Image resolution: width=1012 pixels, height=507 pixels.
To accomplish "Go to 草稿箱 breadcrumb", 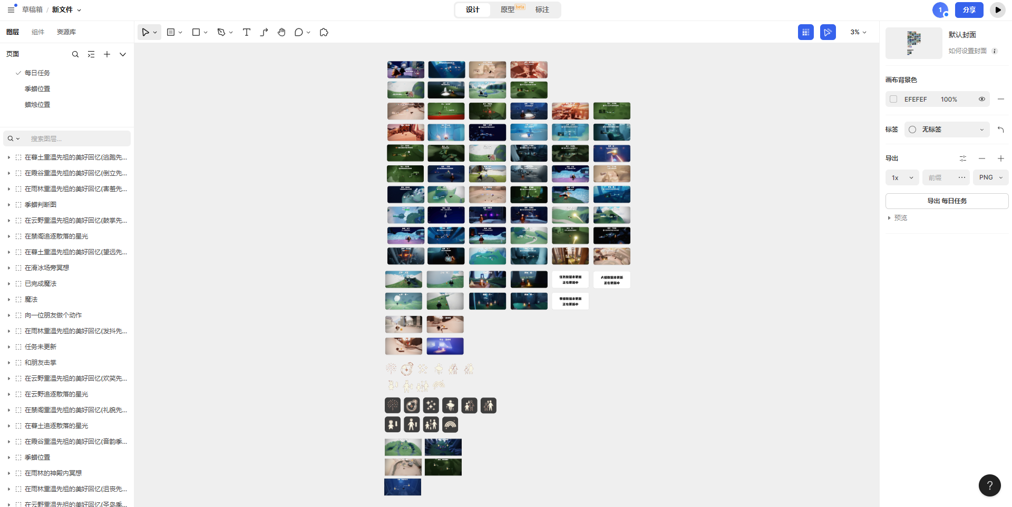I will (32, 9).
